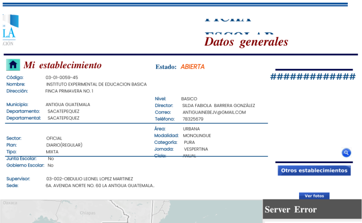Click the school name Instituto Experimental

[x=96, y=84]
